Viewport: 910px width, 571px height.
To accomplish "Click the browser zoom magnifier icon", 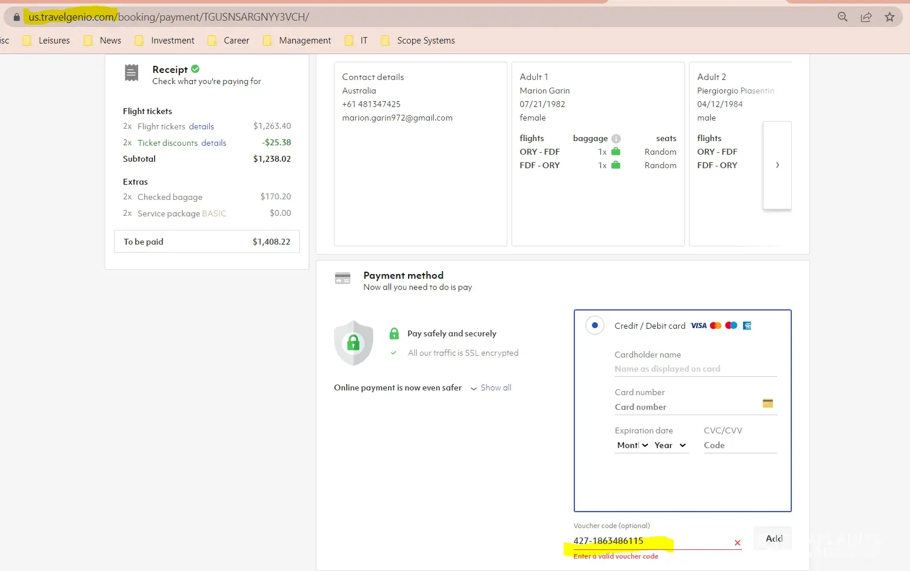I will [x=842, y=17].
